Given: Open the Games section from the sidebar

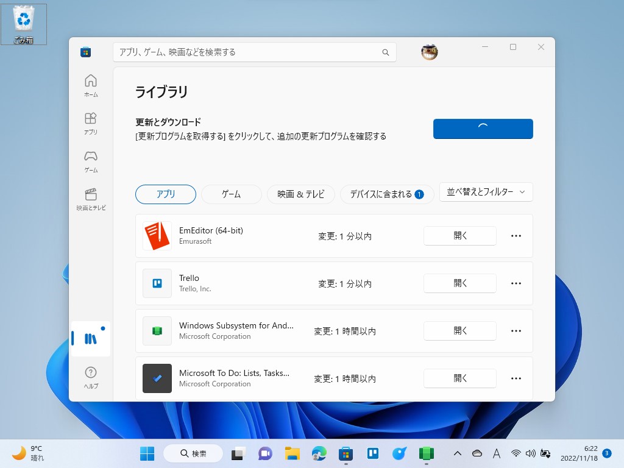Looking at the screenshot, I should click(90, 160).
